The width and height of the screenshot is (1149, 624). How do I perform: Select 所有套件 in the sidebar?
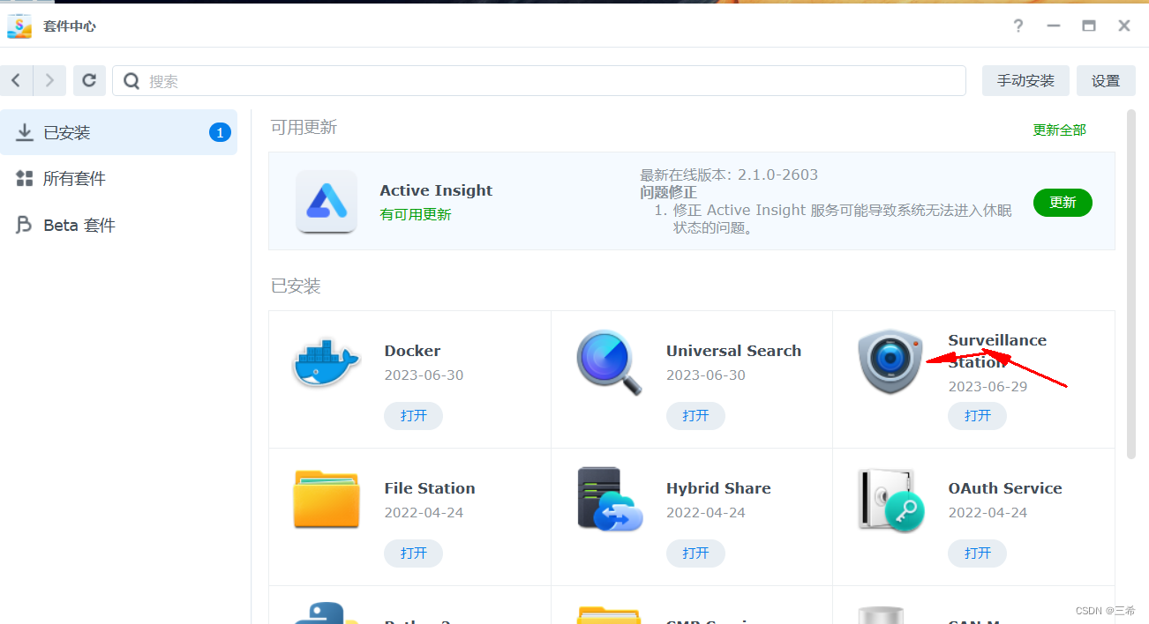[119, 179]
